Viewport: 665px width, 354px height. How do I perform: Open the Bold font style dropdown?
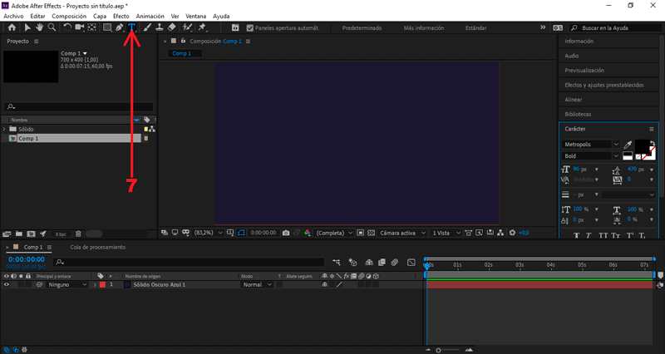click(x=591, y=156)
